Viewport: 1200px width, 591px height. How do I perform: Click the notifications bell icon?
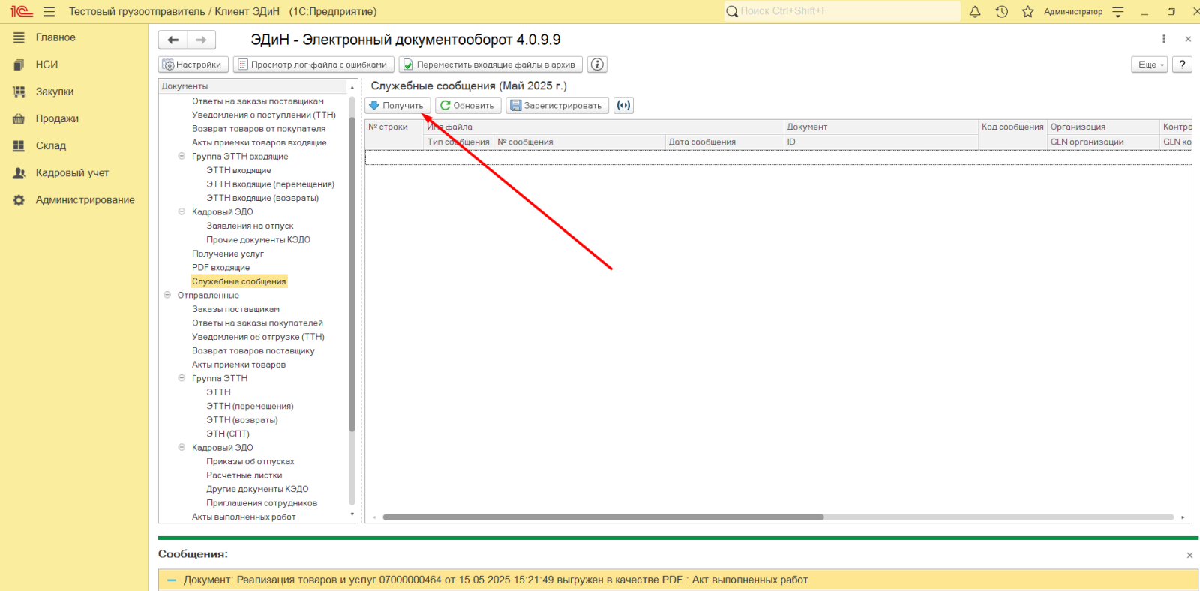(x=975, y=12)
